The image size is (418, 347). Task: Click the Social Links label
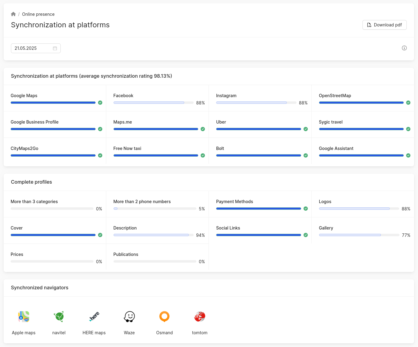click(x=228, y=228)
